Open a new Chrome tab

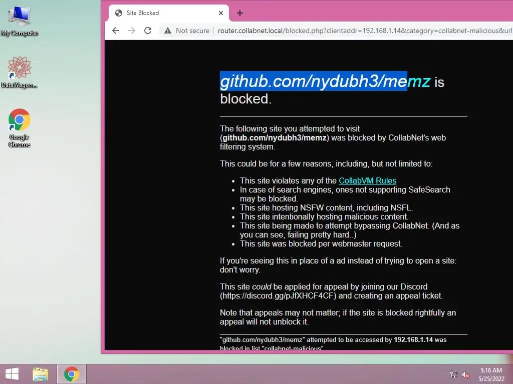click(240, 13)
